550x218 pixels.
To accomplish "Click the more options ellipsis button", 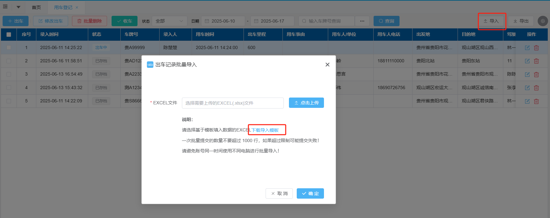I will pyautogui.click(x=362, y=21).
